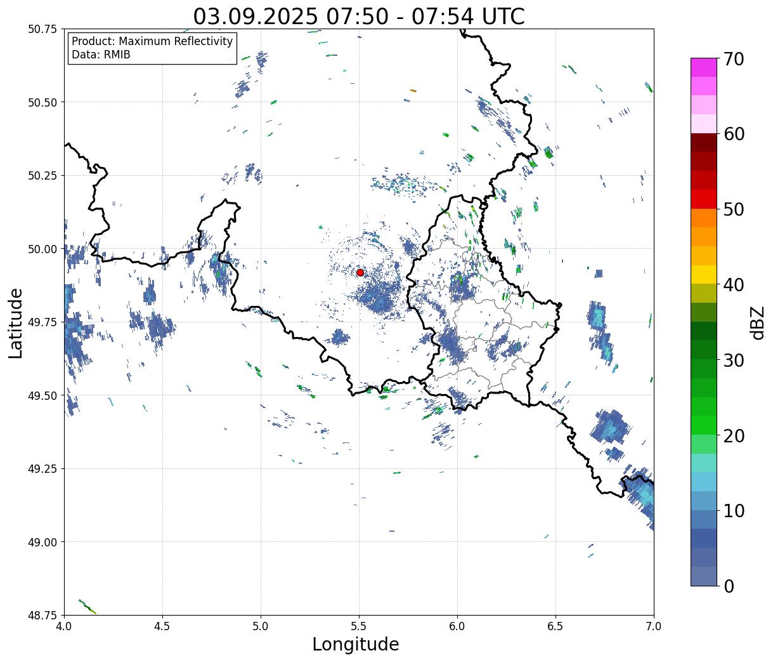This screenshot has width=773, height=660.
Task: Select the dark maroon swatch below 60
Action: [x=704, y=143]
